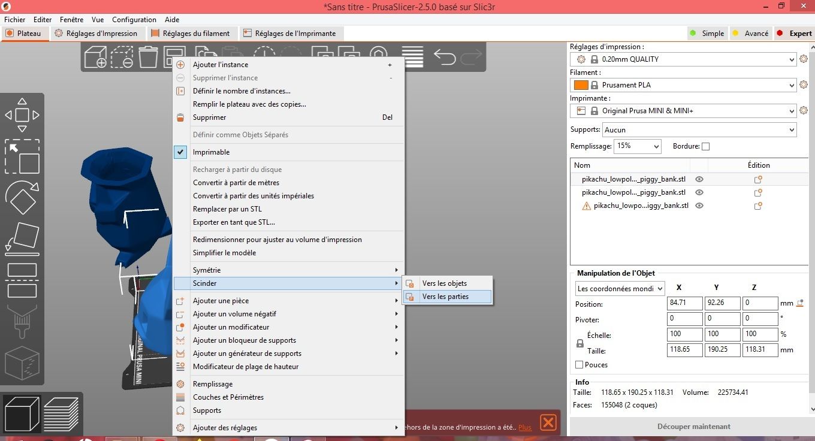Click Ajouter l'instance menu entry
The image size is (815, 441).
tap(289, 65)
